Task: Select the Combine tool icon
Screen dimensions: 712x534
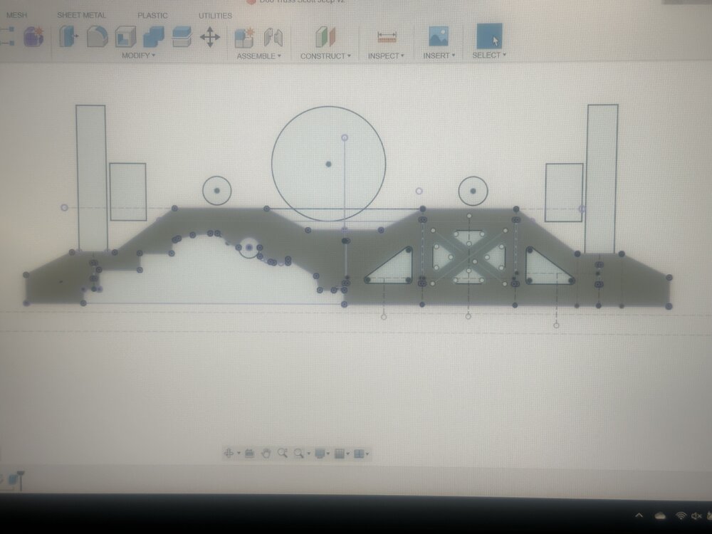Action: click(154, 37)
